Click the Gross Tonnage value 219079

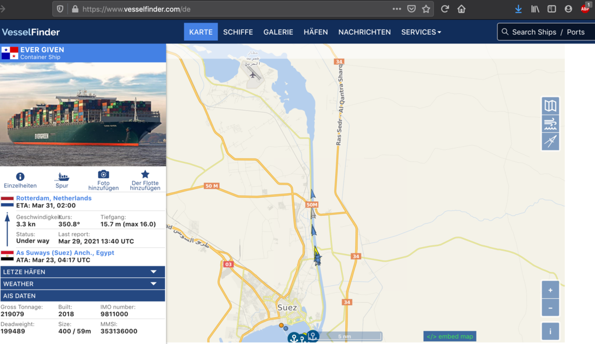(x=13, y=314)
